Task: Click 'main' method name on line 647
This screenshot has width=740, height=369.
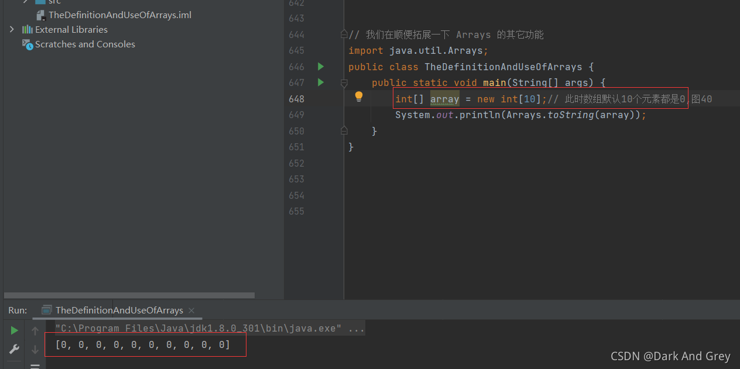Action: coord(496,83)
